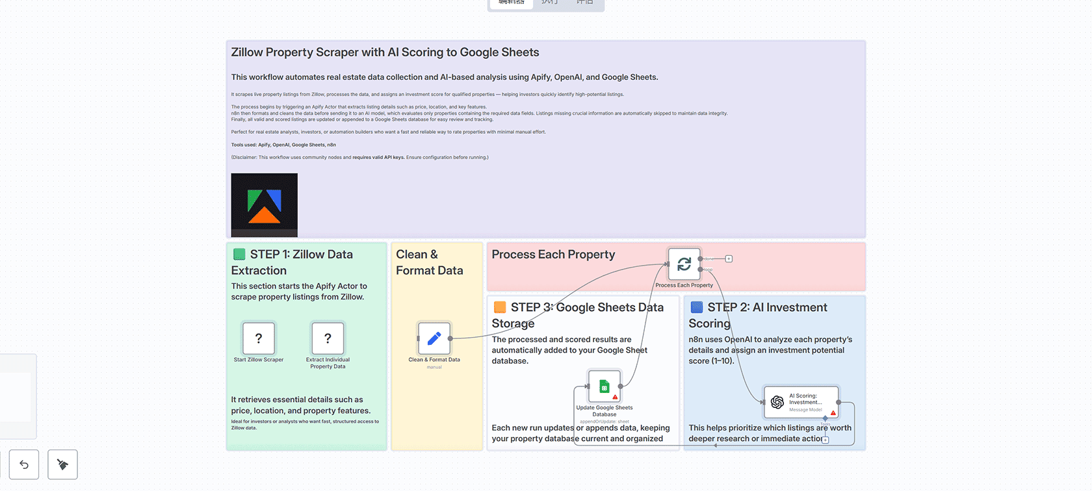
Task: Select the 'Clean & Format Data' sticky note heading
Action: (x=430, y=262)
